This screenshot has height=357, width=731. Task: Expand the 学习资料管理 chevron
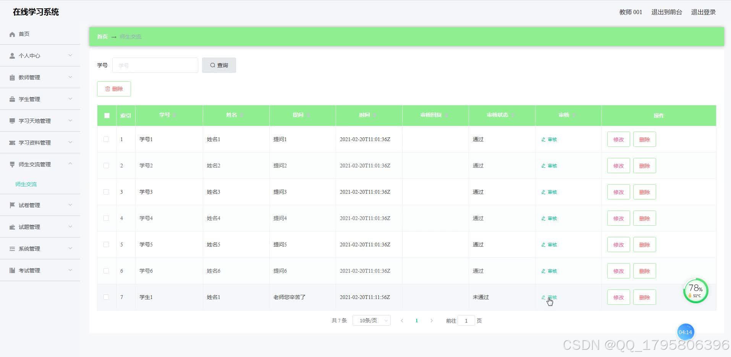point(70,142)
